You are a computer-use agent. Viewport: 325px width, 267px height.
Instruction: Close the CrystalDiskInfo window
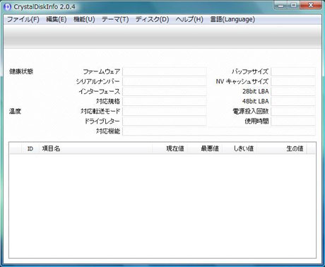311,5
